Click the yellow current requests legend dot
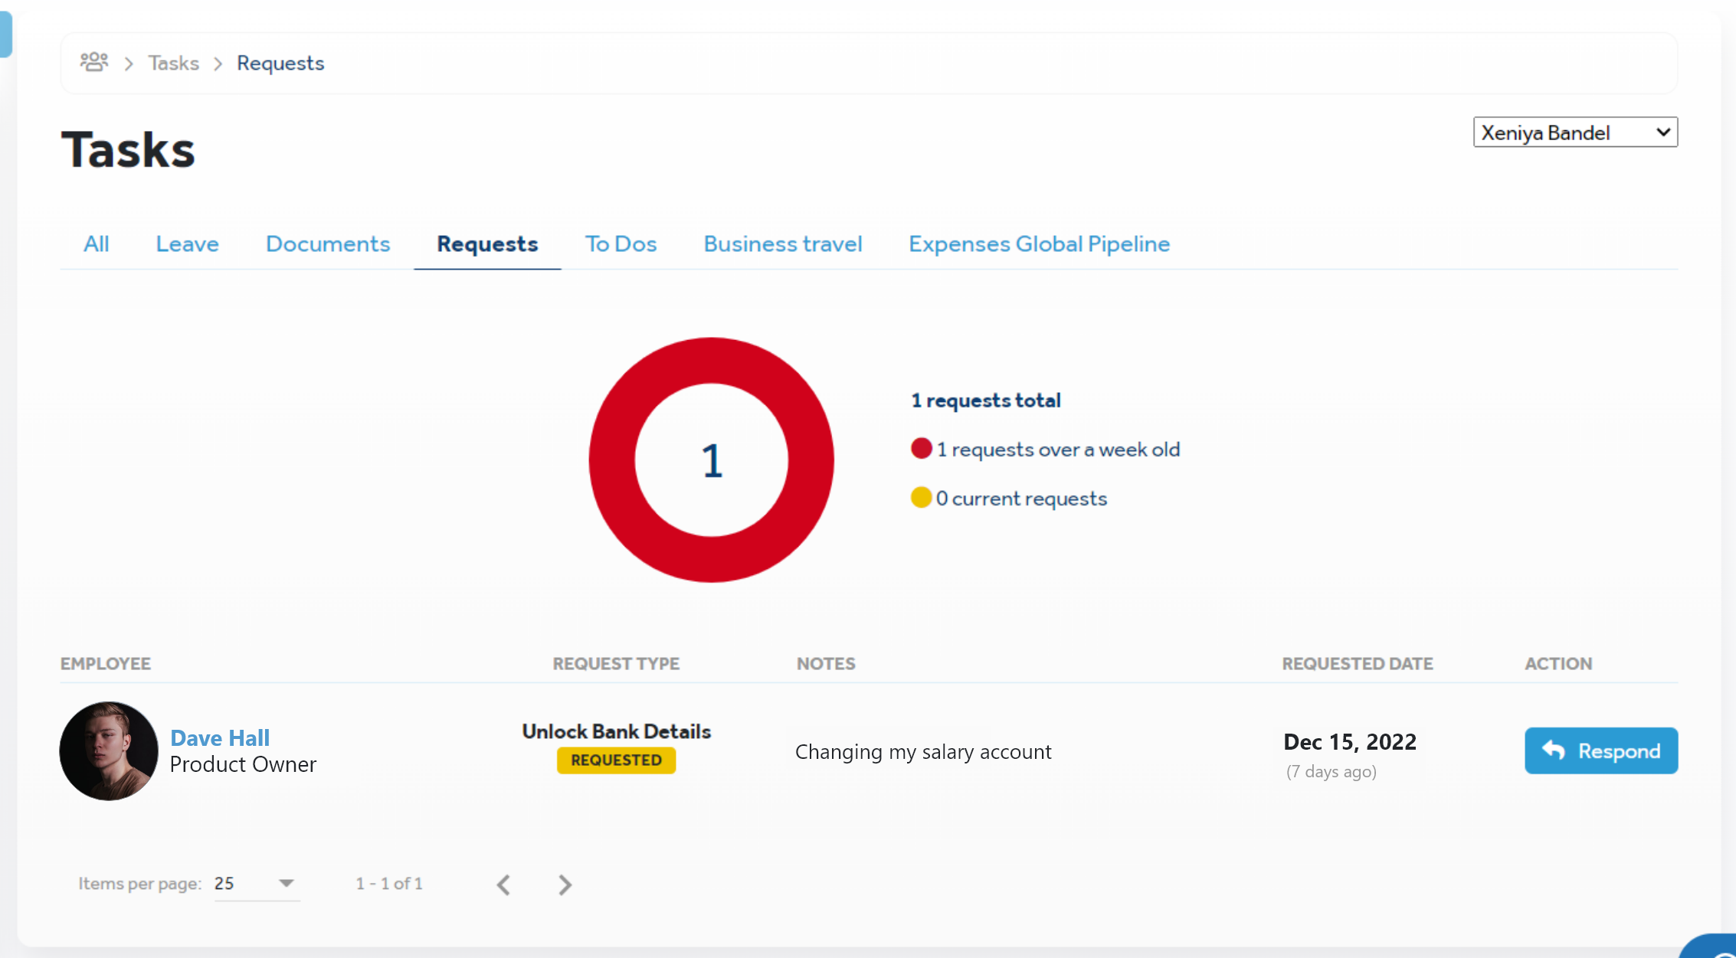 point(921,498)
